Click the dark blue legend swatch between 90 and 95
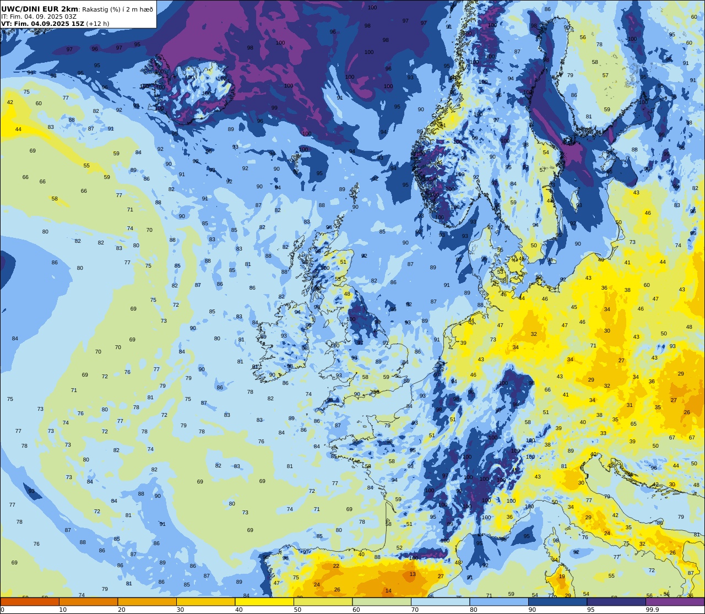 pyautogui.click(x=557, y=602)
